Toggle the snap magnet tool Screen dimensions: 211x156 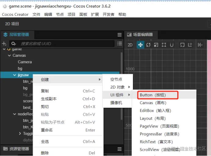click(172, 45)
